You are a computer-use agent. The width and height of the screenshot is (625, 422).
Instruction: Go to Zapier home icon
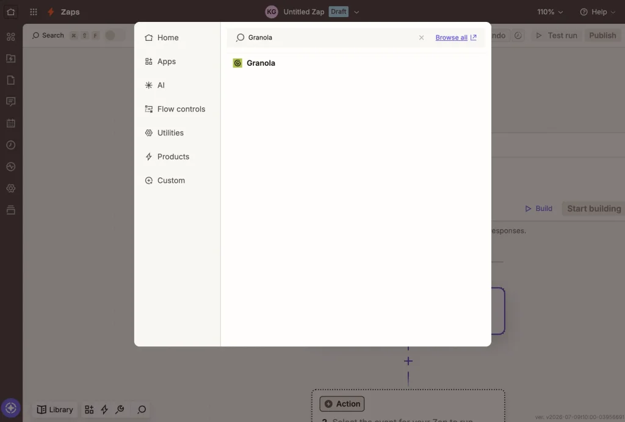point(11,12)
